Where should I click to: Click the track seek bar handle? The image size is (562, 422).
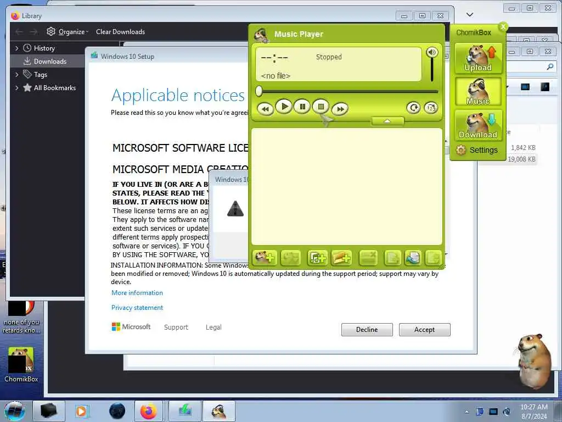[259, 92]
